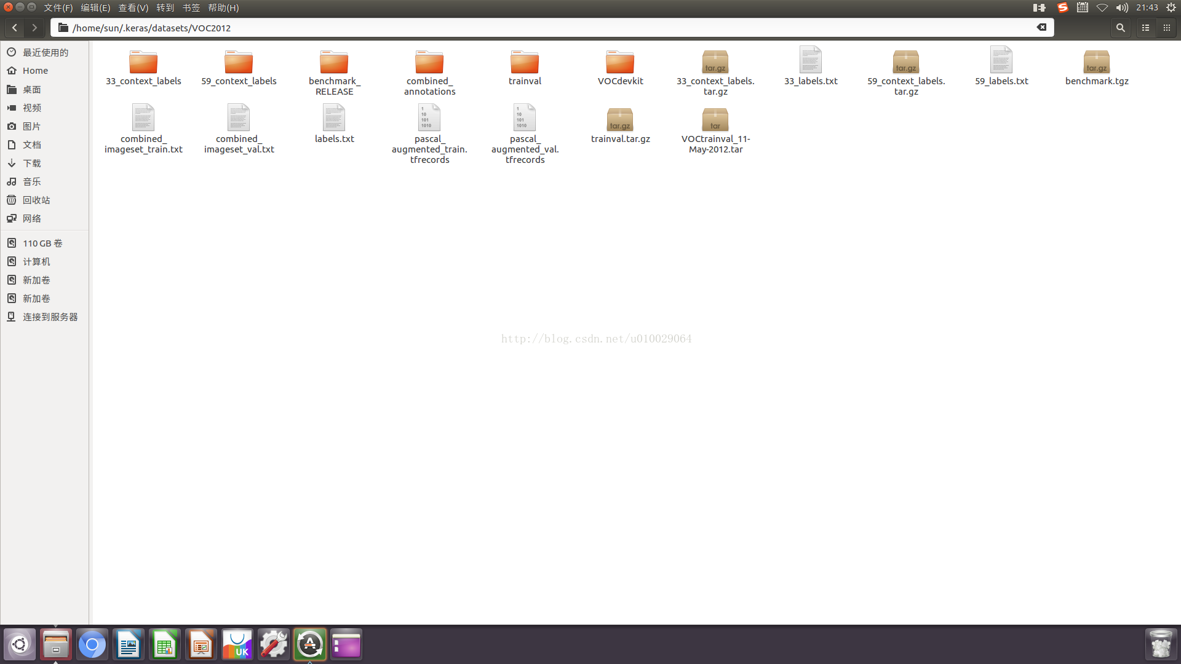Open the clock showing 21:43
This screenshot has height=664, width=1181.
pos(1147,7)
